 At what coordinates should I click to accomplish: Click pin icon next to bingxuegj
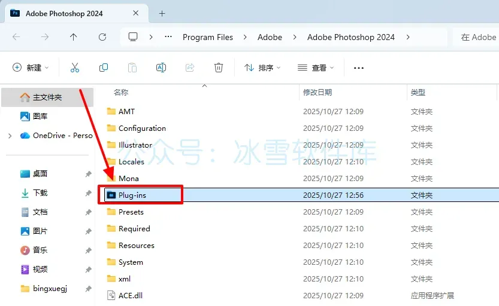[89, 289]
